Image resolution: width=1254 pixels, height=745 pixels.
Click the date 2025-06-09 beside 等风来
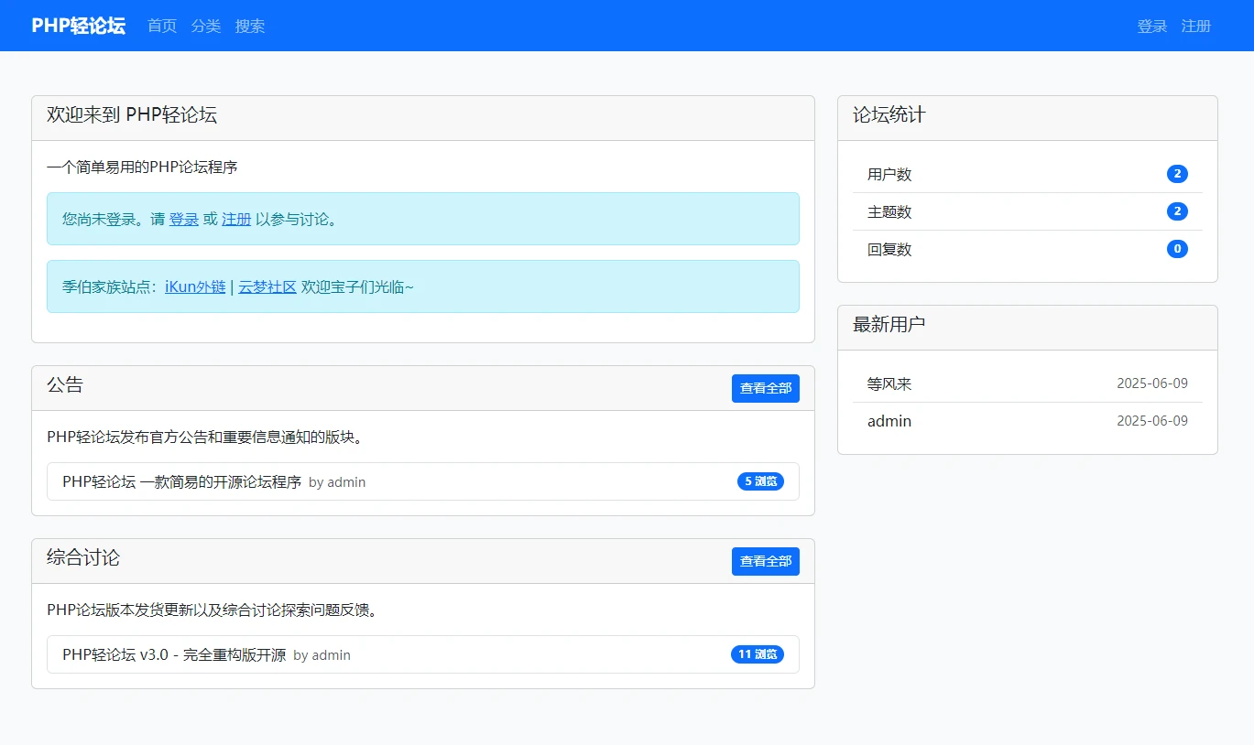[1152, 383]
